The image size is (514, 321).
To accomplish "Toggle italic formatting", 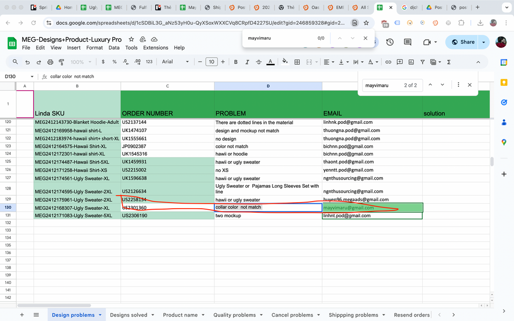I will [247, 62].
